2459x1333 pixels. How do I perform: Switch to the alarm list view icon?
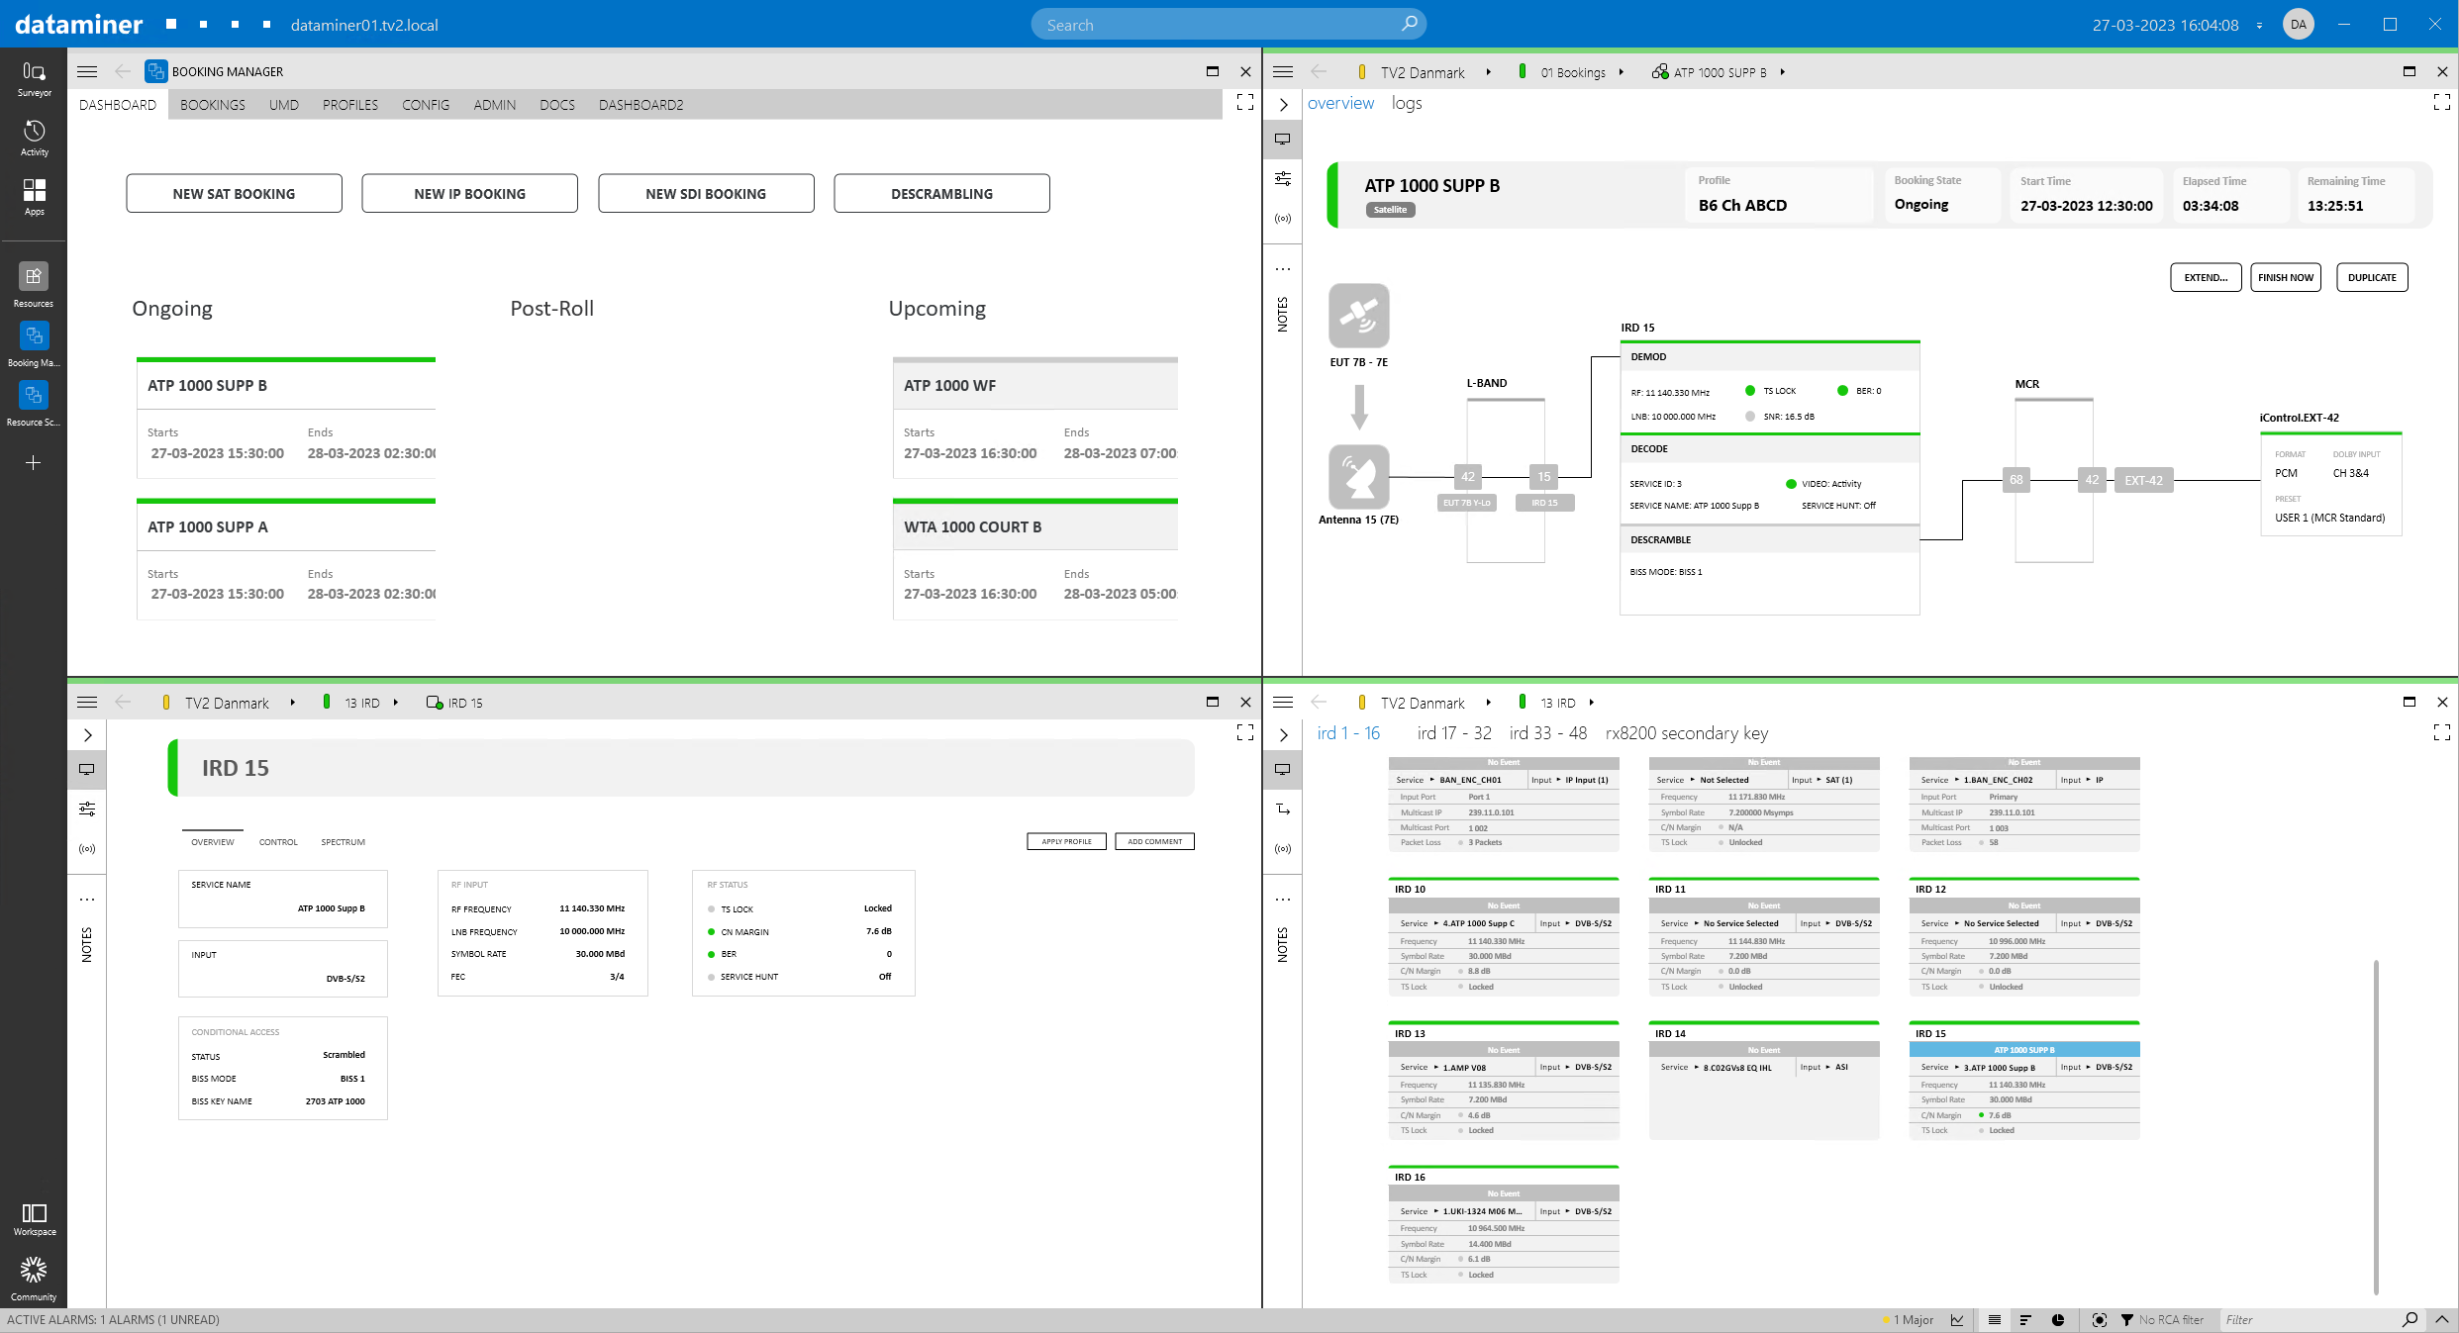(1995, 1320)
